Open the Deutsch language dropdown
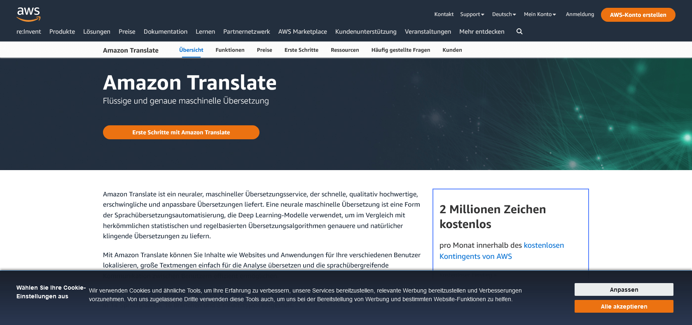 coord(504,14)
